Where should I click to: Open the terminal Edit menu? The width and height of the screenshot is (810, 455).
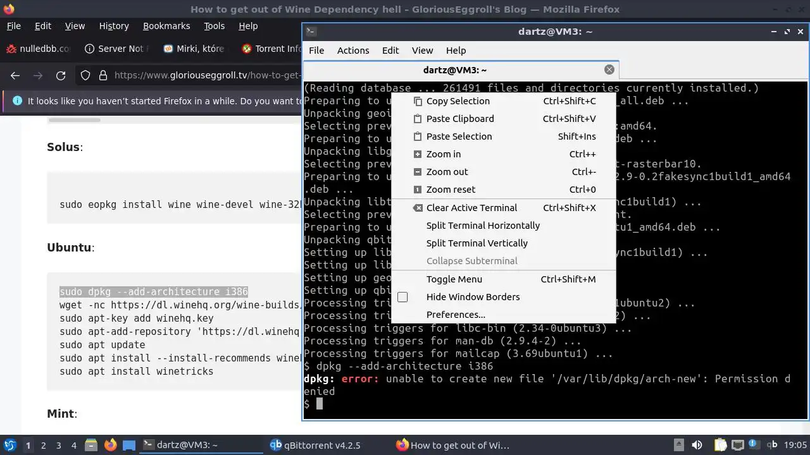[x=390, y=51]
